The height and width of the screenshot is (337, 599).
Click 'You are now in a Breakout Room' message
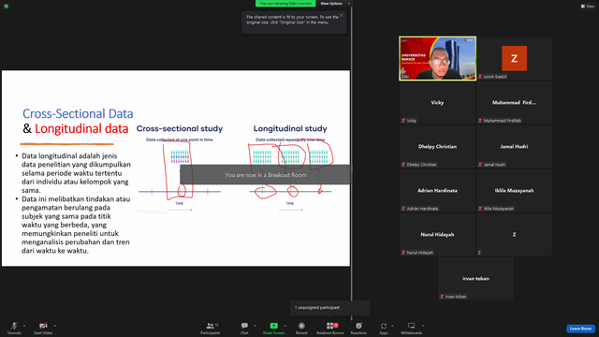coord(266,175)
